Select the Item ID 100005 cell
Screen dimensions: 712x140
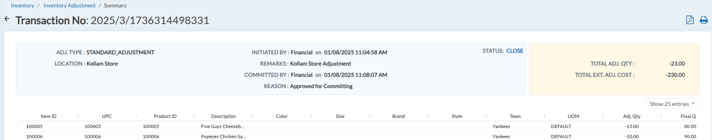coord(34,126)
